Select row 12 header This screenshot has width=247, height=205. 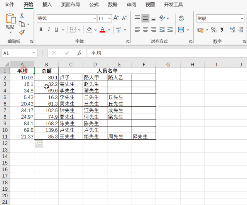coord(5,143)
